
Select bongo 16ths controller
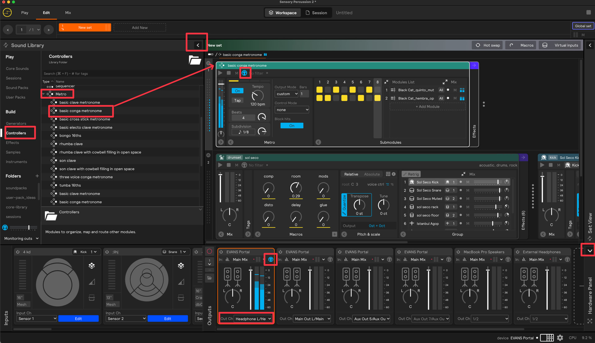click(70, 136)
